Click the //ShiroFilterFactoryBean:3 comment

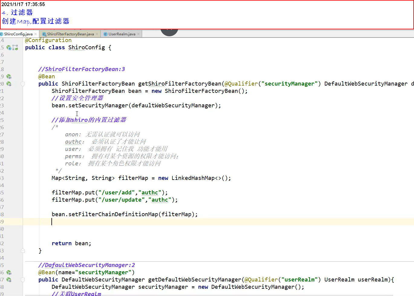[x=82, y=69]
